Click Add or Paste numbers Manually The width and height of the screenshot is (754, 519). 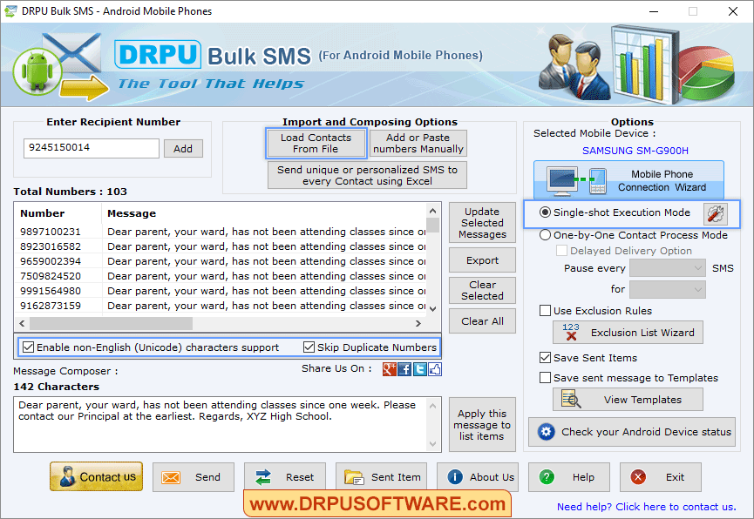[x=418, y=143]
